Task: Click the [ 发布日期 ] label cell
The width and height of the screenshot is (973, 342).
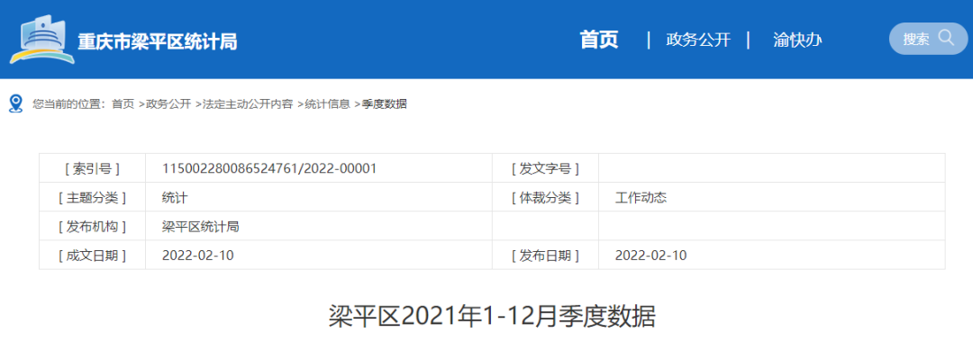Action: tap(545, 256)
